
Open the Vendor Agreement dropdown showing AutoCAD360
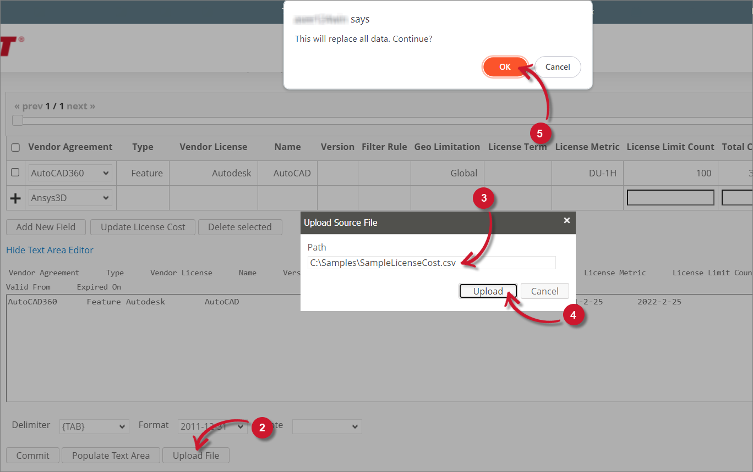69,173
